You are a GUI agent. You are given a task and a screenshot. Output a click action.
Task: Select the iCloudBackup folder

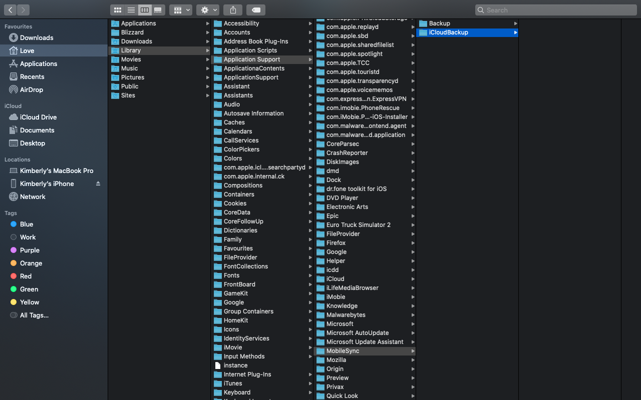[468, 32]
